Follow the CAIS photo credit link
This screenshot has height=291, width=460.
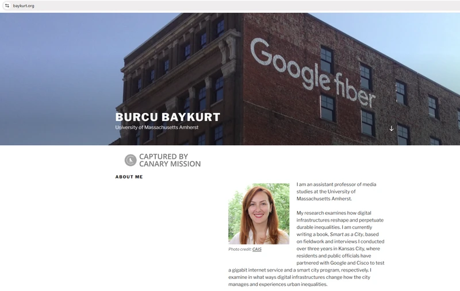click(257, 249)
